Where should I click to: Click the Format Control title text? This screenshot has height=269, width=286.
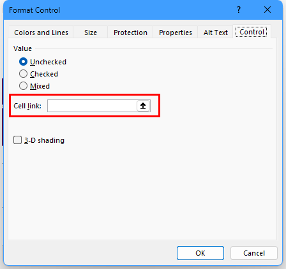pos(34,10)
